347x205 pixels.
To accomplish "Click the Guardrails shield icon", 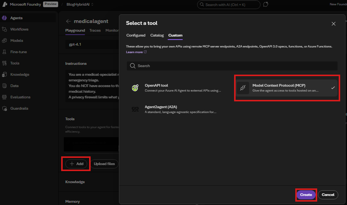I will [x=5, y=109].
